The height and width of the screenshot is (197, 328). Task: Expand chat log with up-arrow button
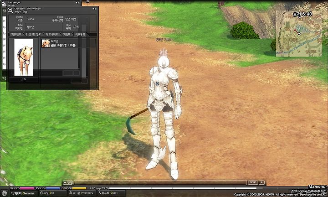coord(261,182)
